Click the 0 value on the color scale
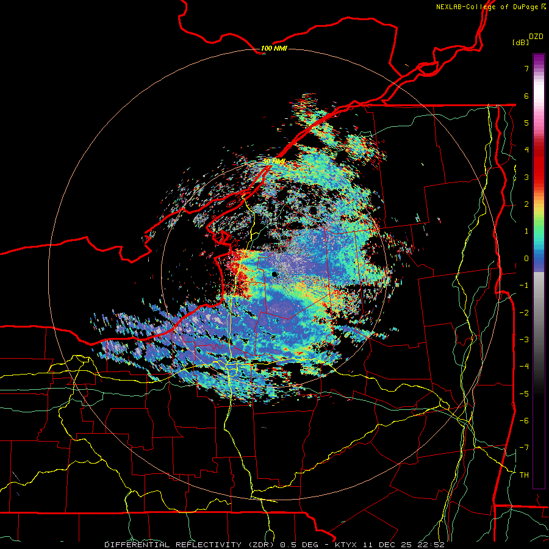 pos(526,259)
